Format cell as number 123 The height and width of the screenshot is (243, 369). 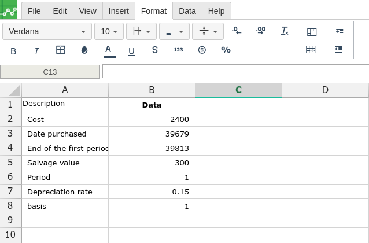pos(178,50)
